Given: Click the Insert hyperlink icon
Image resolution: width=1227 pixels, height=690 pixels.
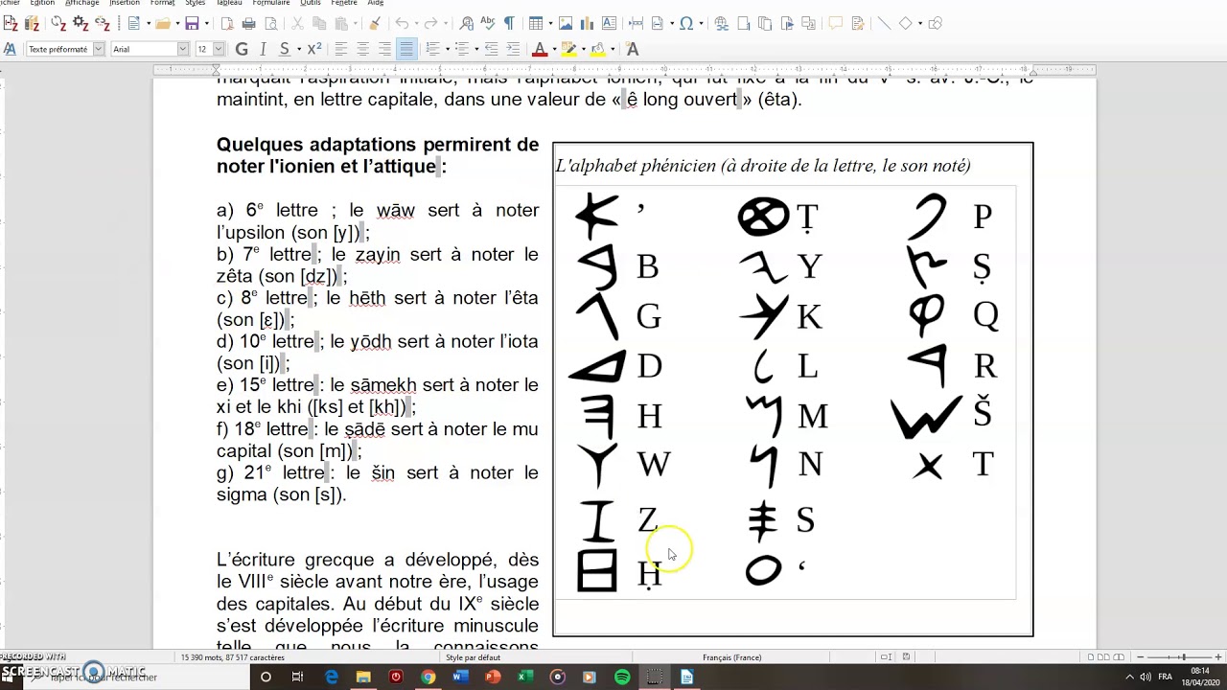Looking at the screenshot, I should (x=721, y=23).
